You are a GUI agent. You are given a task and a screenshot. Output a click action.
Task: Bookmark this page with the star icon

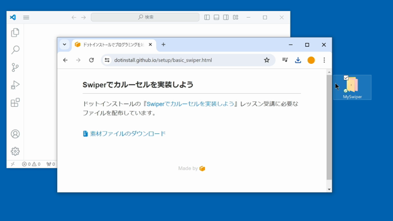point(267,60)
